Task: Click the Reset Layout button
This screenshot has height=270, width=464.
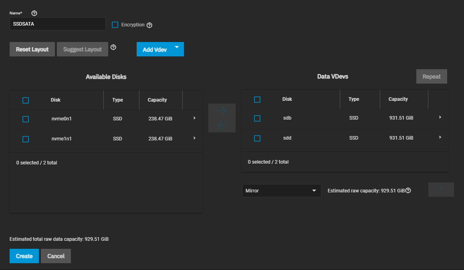Action: 32,49
